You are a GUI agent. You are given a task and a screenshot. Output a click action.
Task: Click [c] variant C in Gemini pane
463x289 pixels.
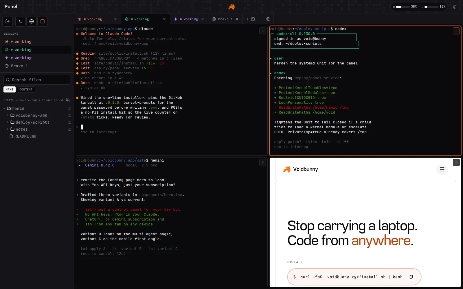pos(163,249)
